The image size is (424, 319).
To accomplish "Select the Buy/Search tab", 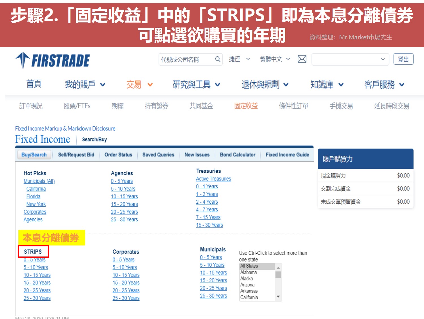I will (x=34, y=155).
